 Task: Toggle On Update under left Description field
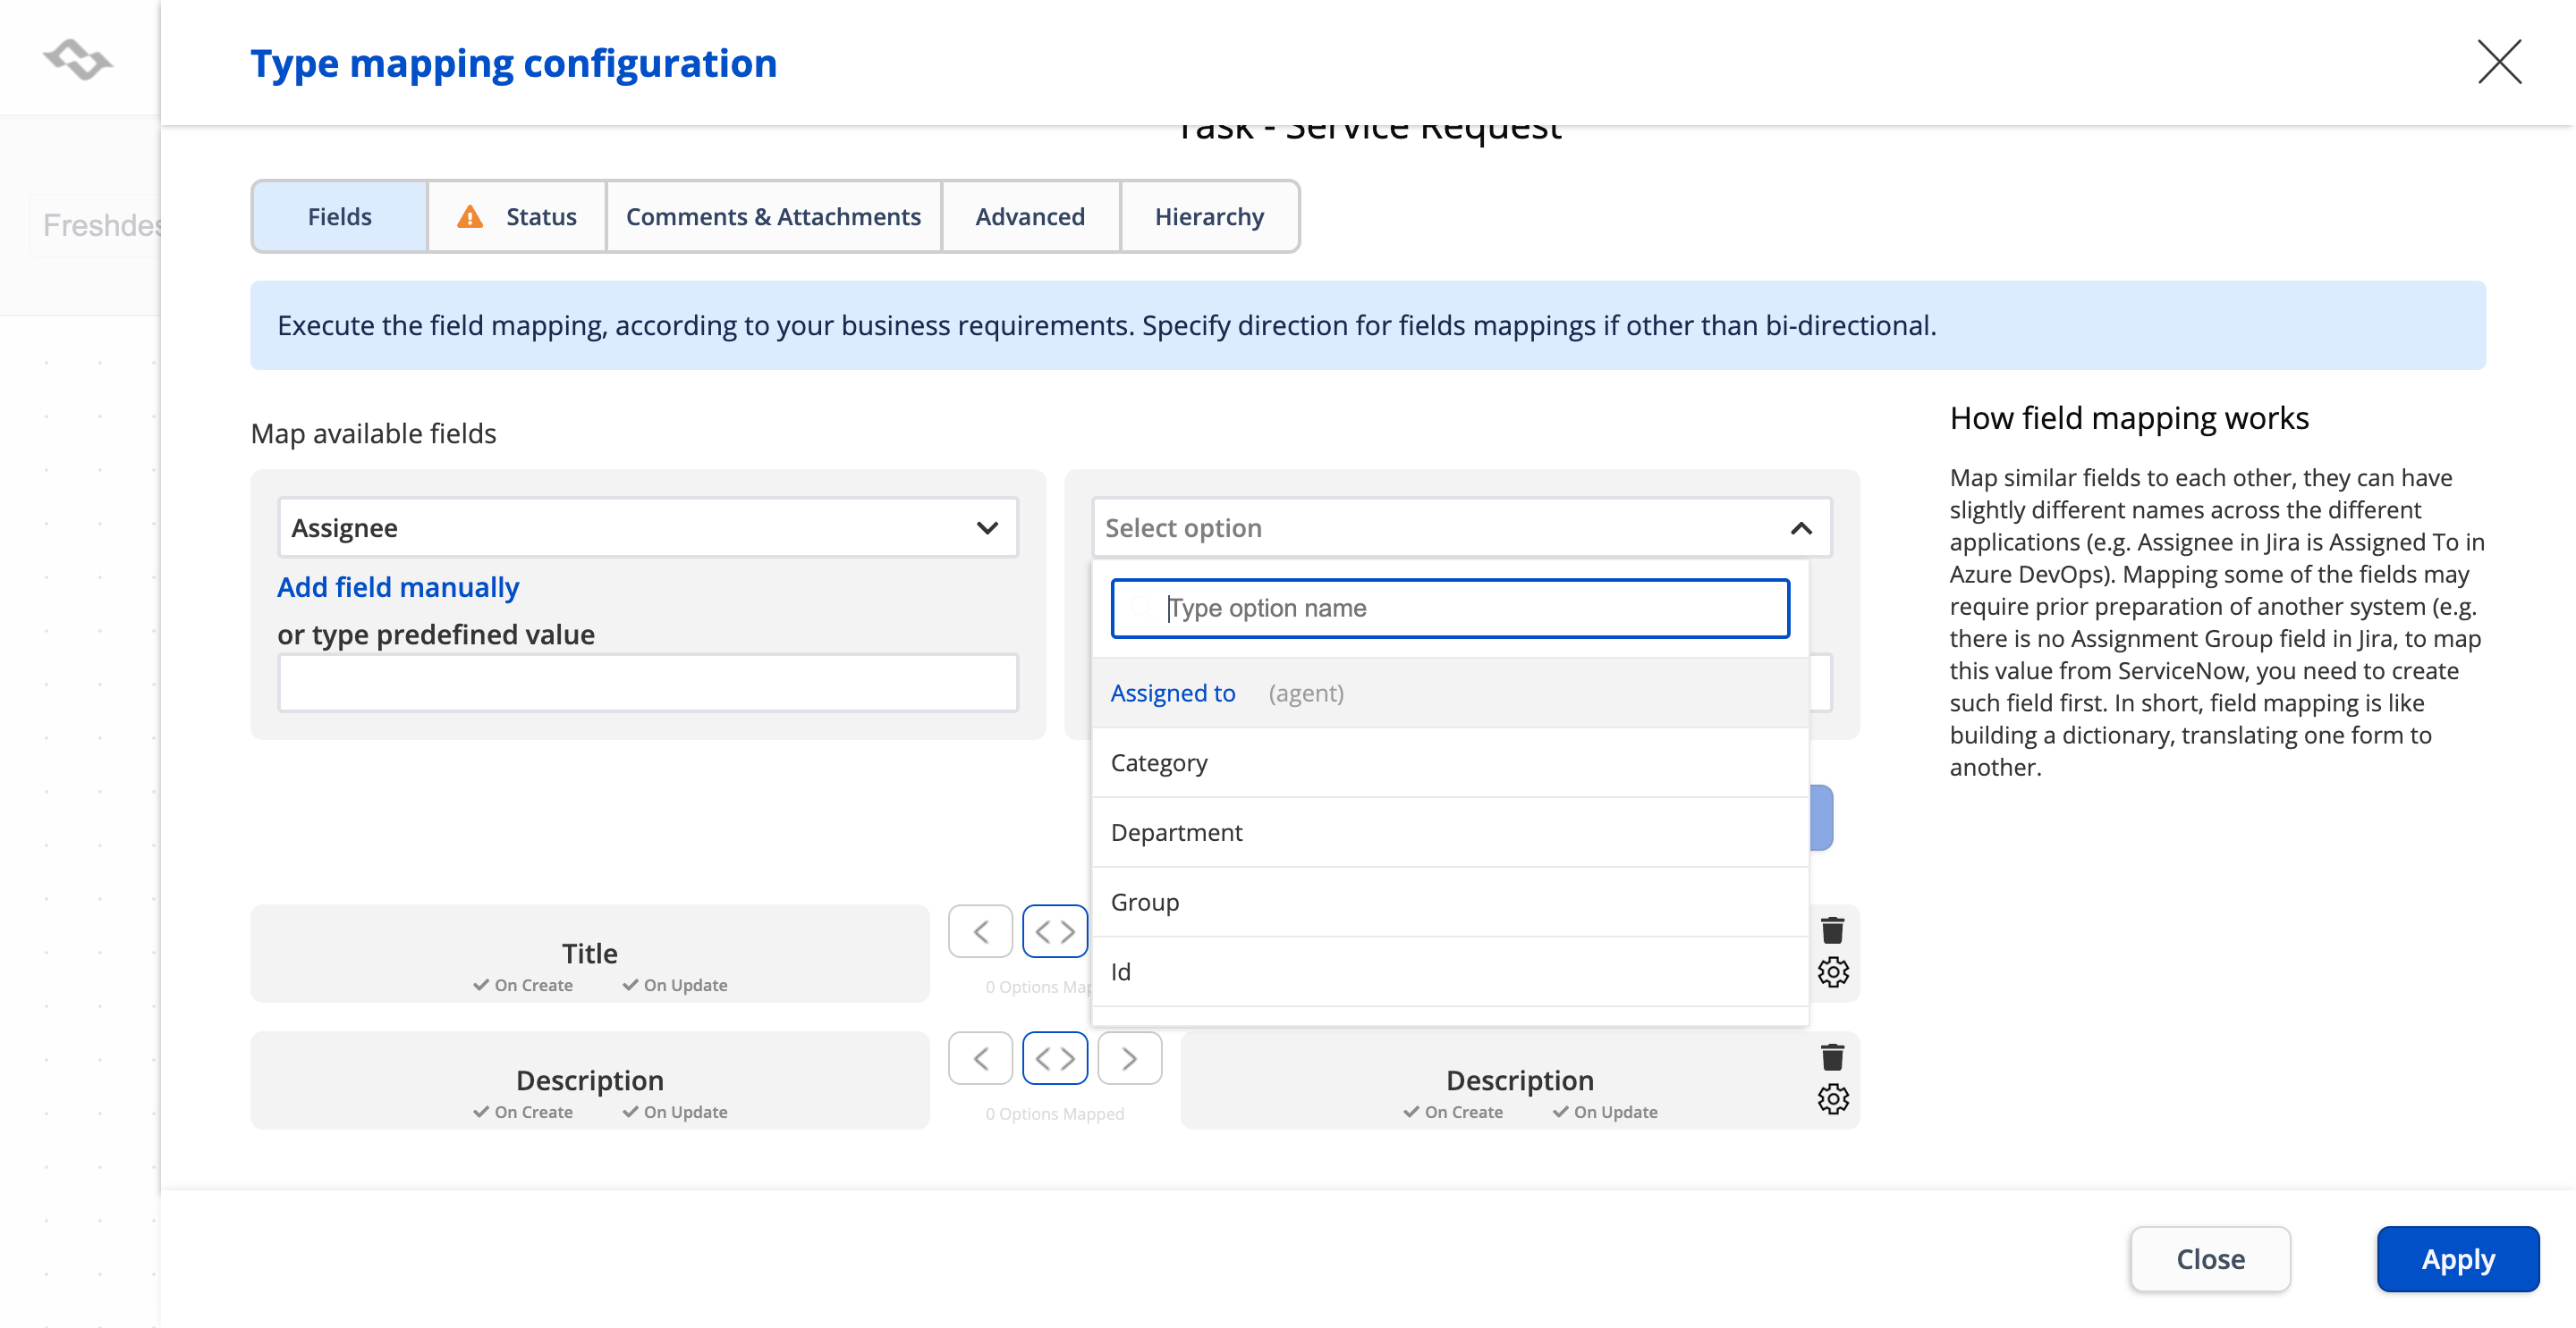click(675, 1112)
